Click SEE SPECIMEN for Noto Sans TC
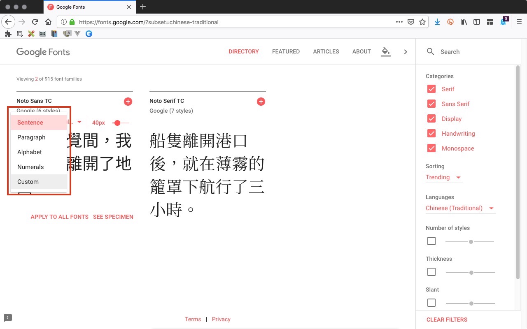This screenshot has height=329, width=527. tap(113, 217)
